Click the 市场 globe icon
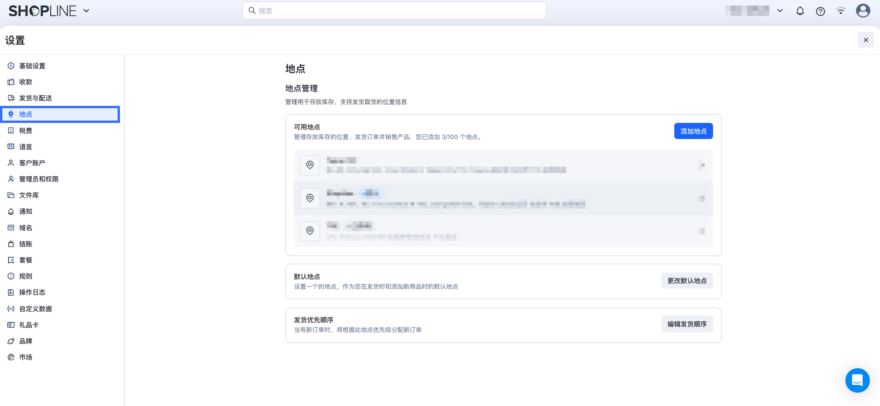The image size is (880, 406). coord(11,357)
